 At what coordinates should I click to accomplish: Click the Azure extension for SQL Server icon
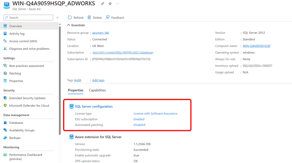tap(71, 137)
